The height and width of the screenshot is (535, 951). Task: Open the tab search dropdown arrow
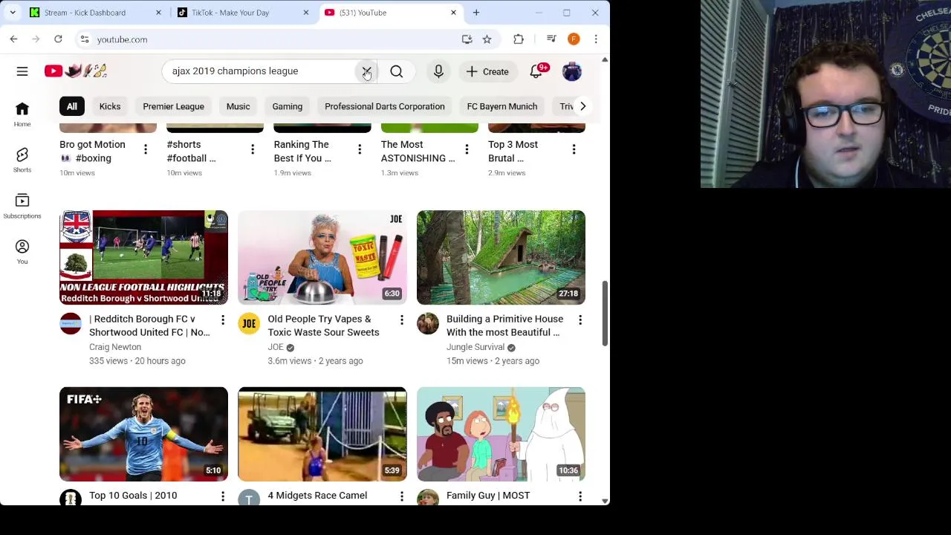point(13,13)
